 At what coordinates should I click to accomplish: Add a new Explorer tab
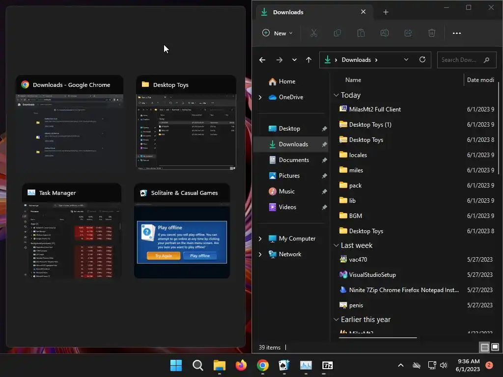386,12
